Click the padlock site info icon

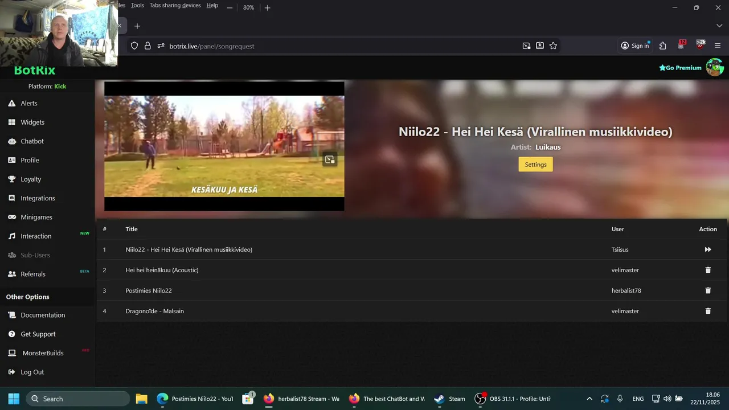coord(148,46)
